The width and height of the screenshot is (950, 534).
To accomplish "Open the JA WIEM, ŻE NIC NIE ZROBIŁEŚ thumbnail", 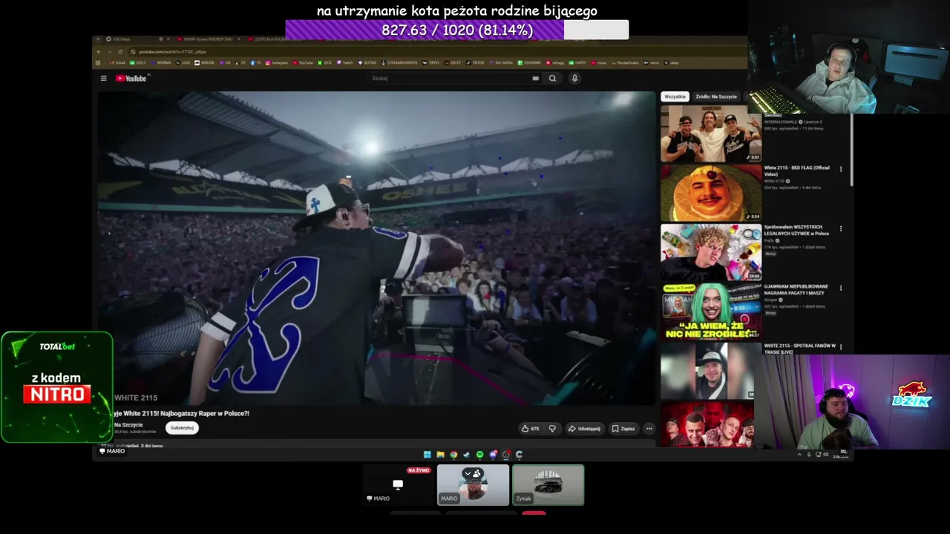I will (711, 311).
